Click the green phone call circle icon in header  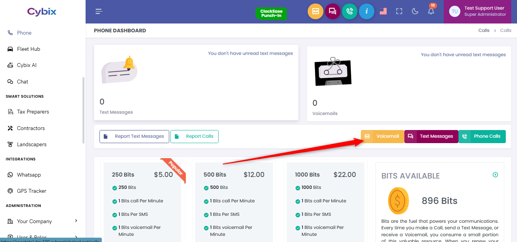[350, 12]
